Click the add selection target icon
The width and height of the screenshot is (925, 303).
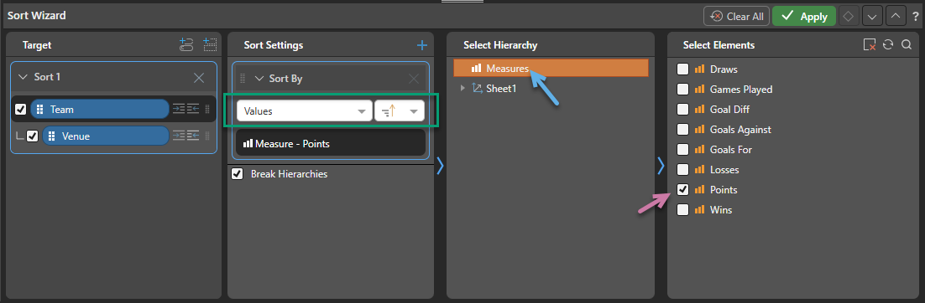click(210, 45)
